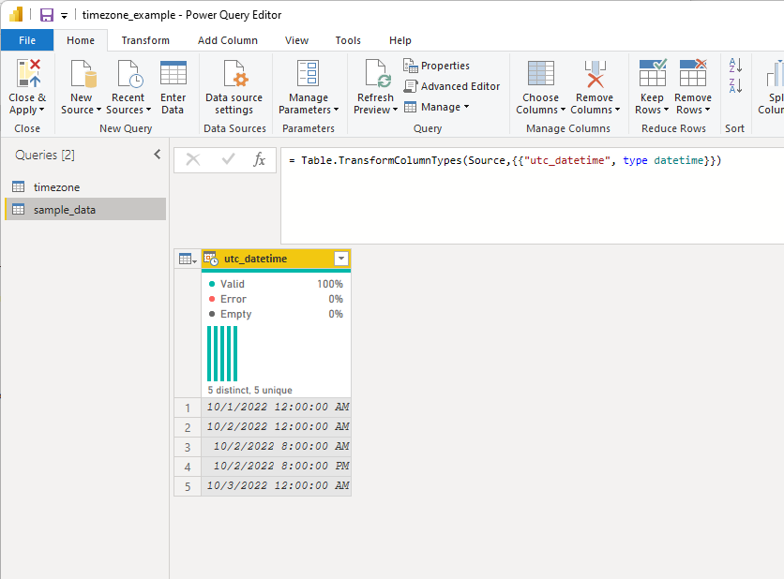784x579 pixels.
Task: Click the save icon in title bar
Action: 47,15
